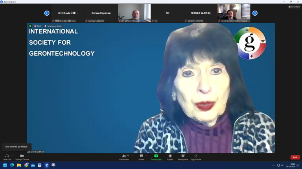Click the red Ayrıl leave button
This screenshot has height=169, width=302.
(295, 157)
